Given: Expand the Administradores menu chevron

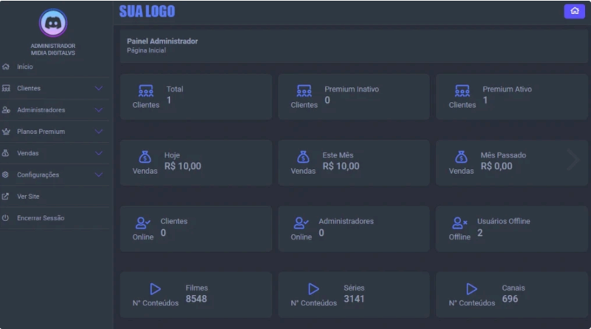Looking at the screenshot, I should click(99, 110).
